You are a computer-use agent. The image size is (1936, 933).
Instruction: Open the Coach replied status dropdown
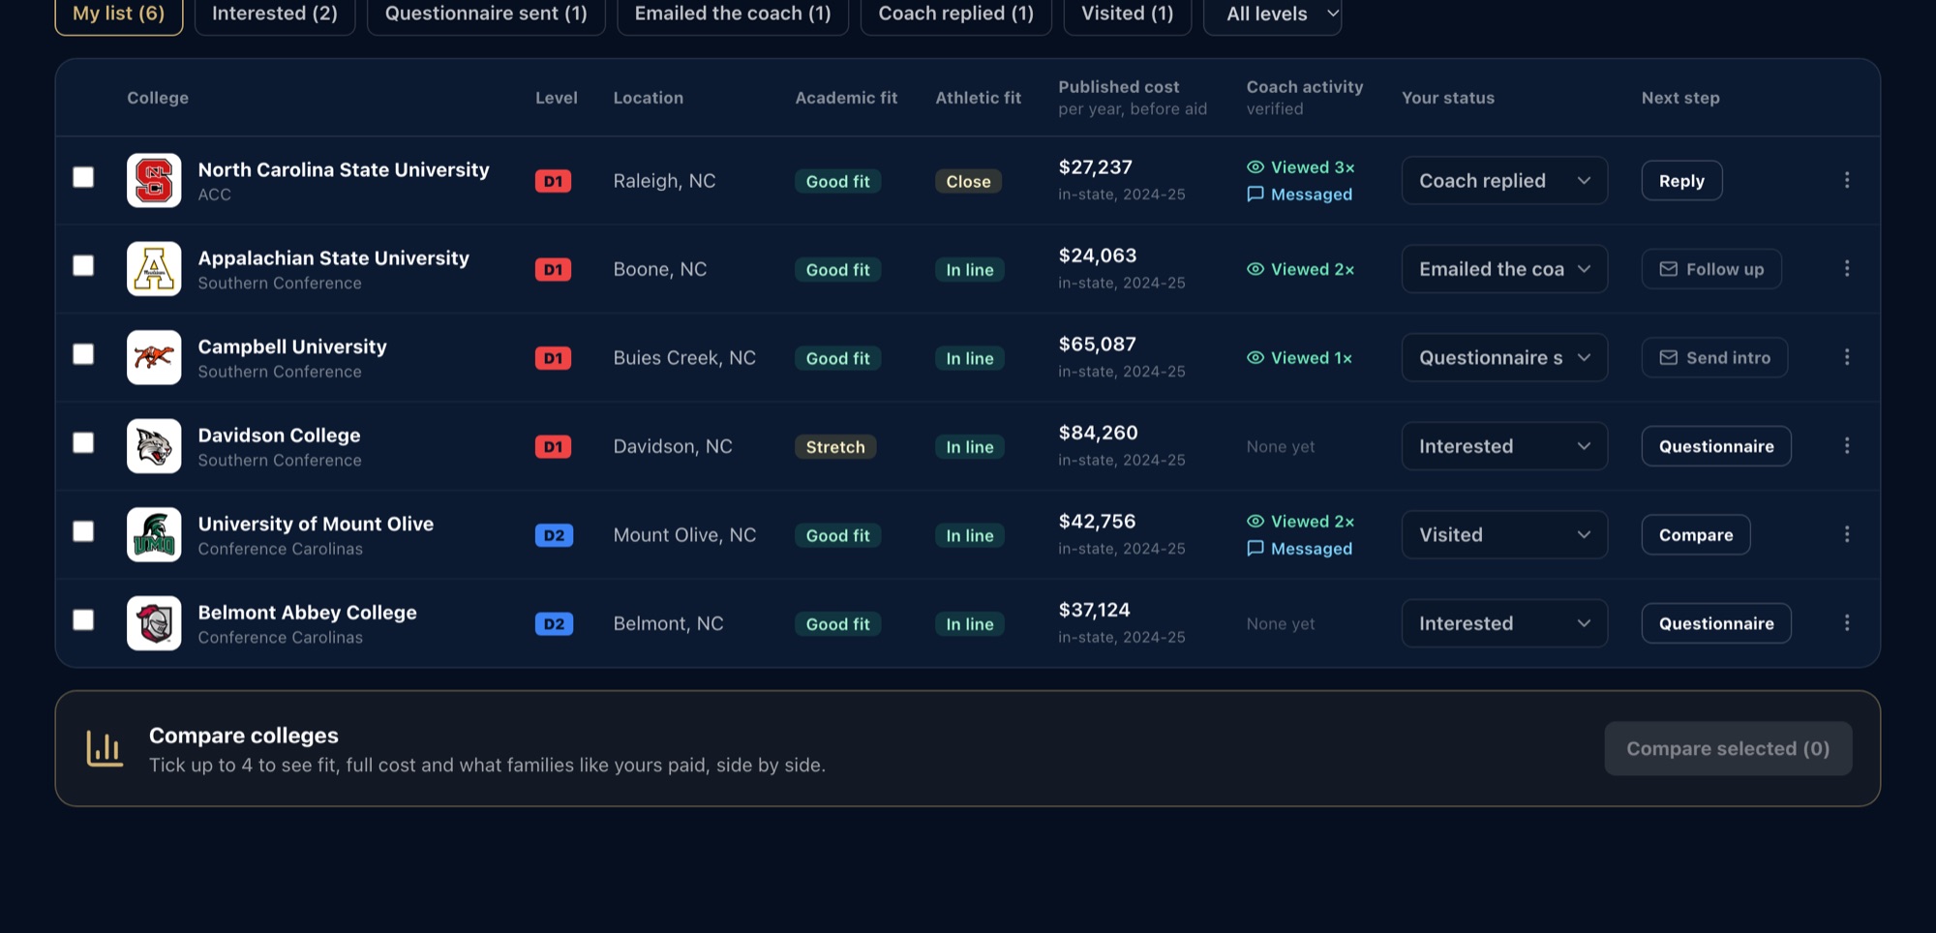tap(1504, 180)
